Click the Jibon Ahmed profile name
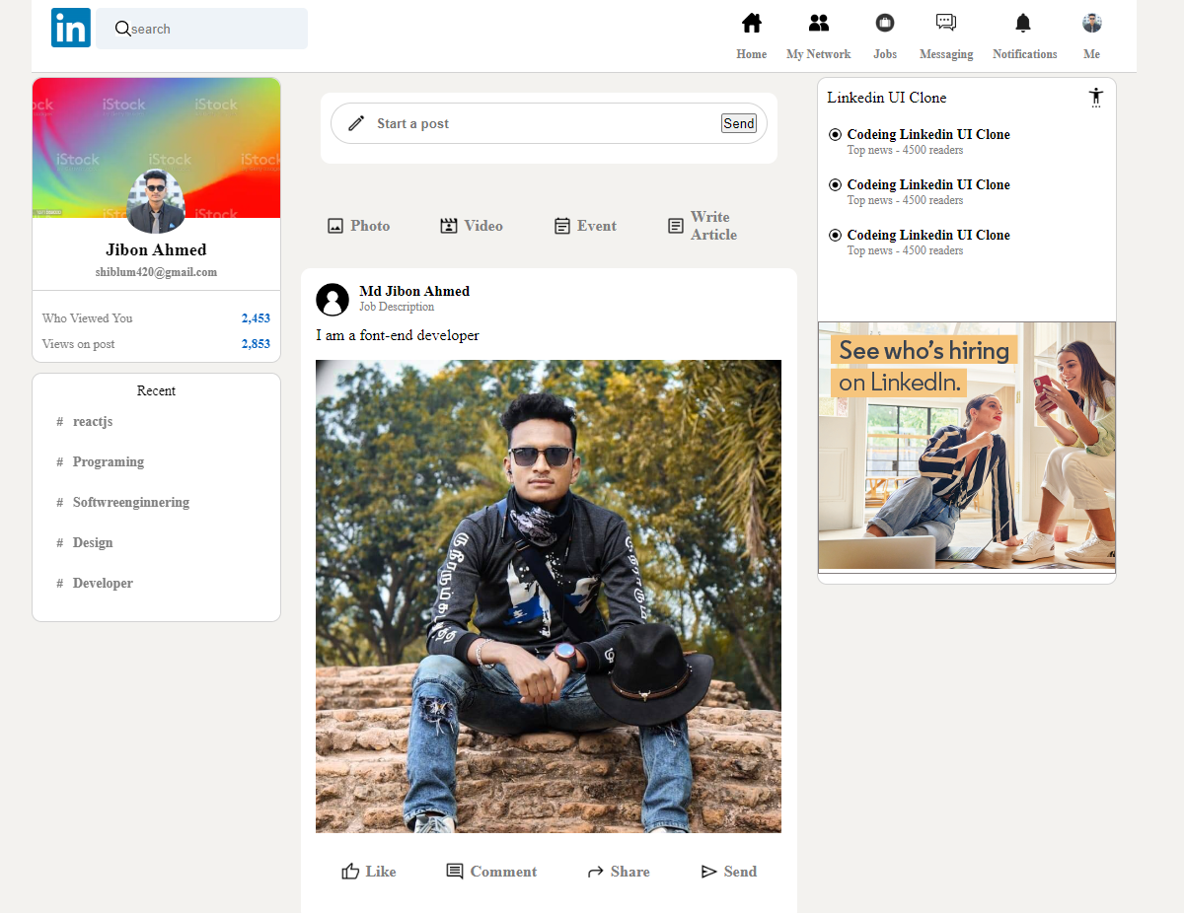The width and height of the screenshot is (1184, 913). (156, 249)
